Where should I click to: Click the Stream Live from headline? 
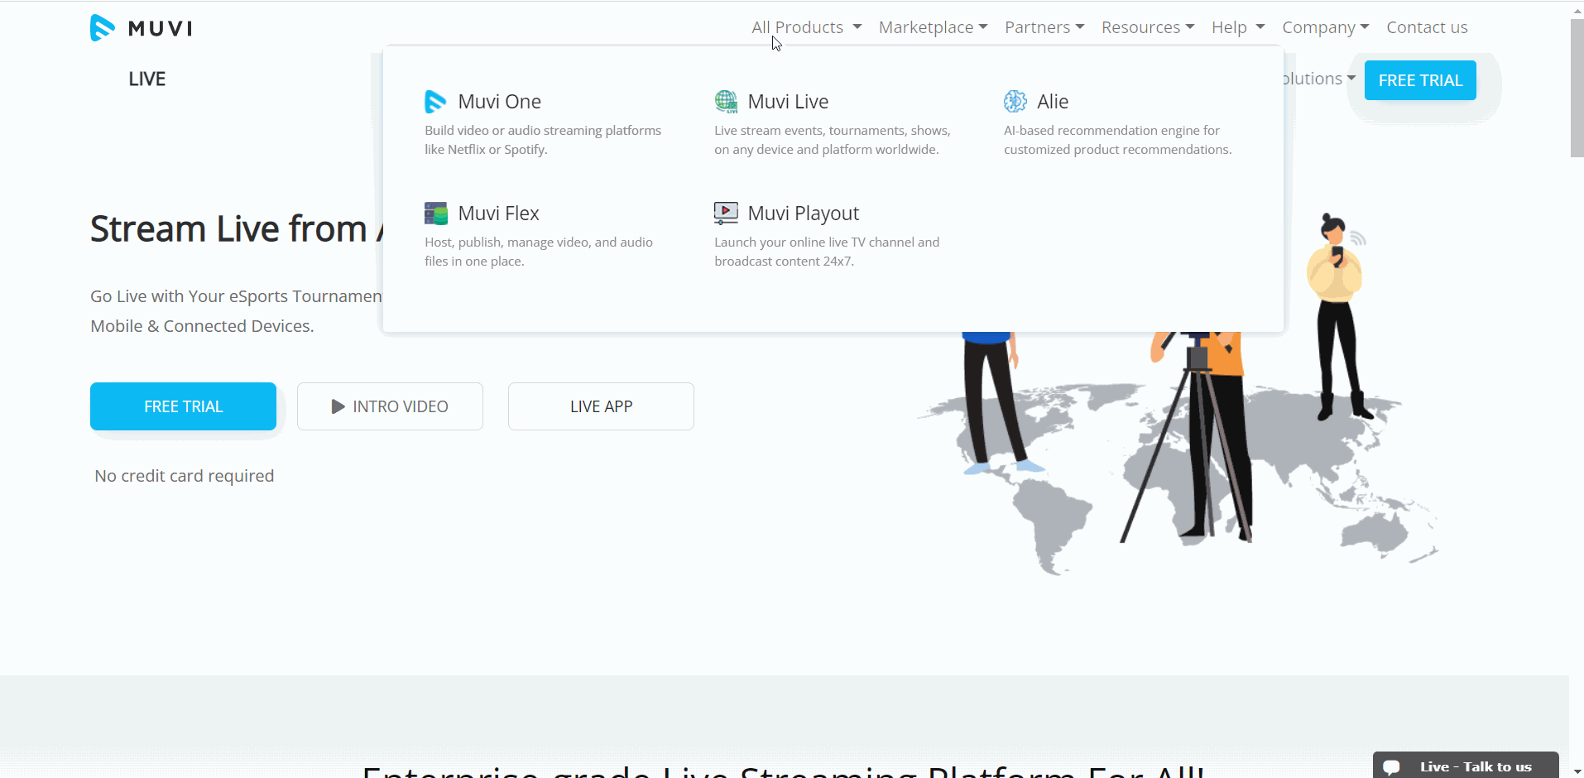236,229
